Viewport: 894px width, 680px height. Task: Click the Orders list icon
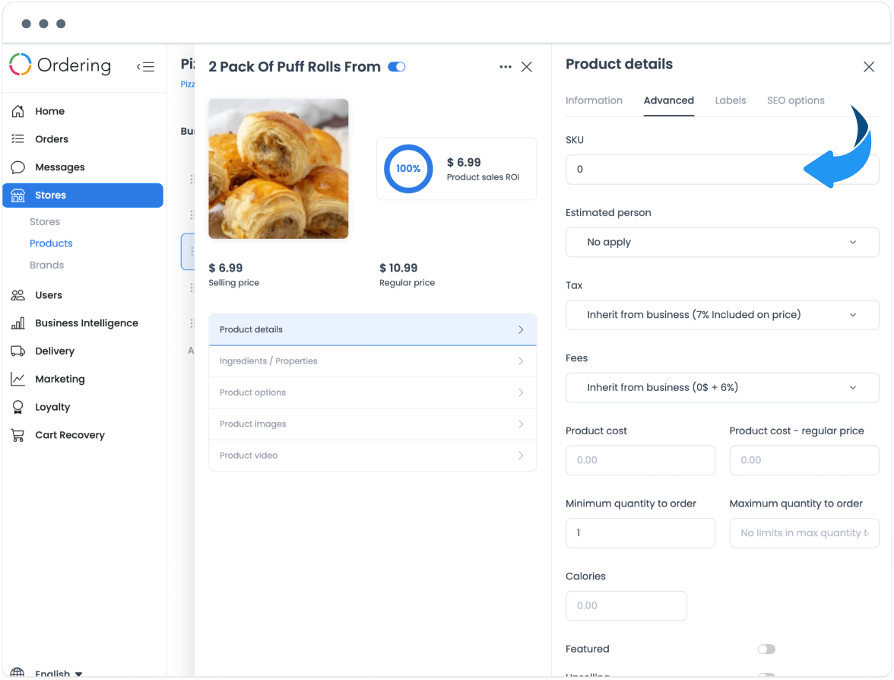pos(18,138)
